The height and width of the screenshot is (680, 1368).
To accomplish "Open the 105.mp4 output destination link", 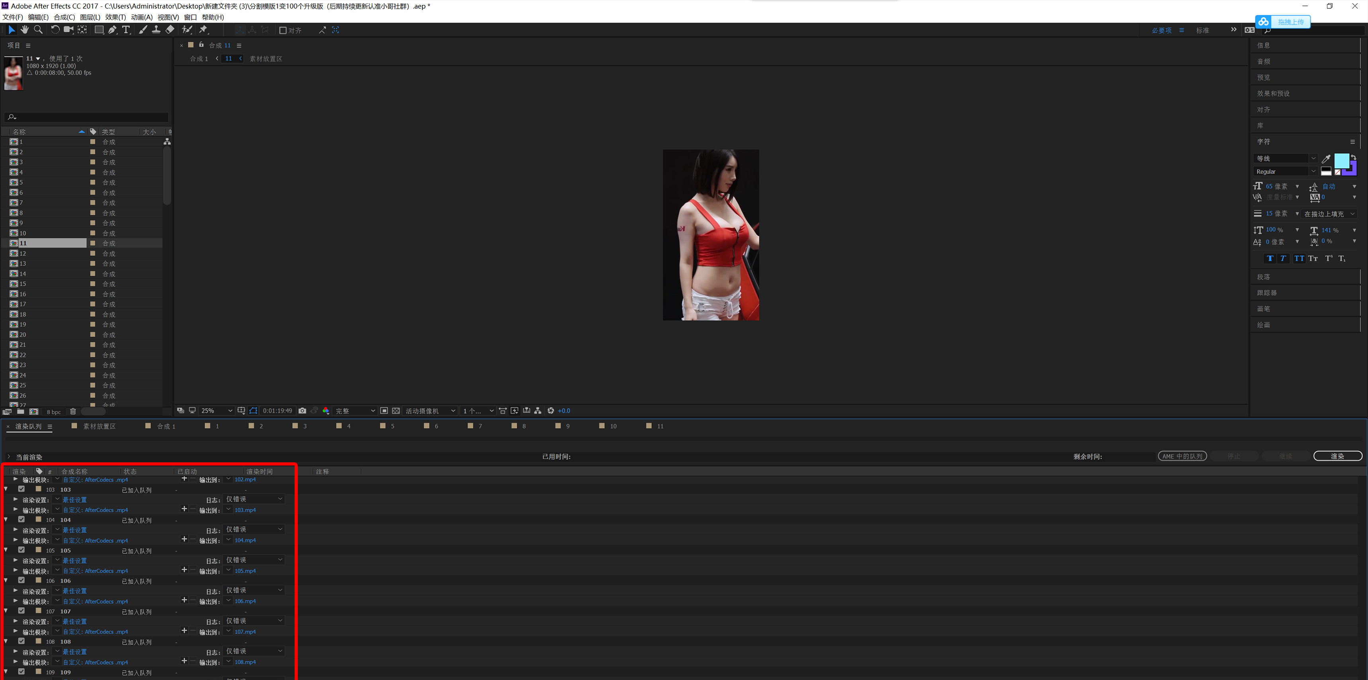I will point(245,571).
